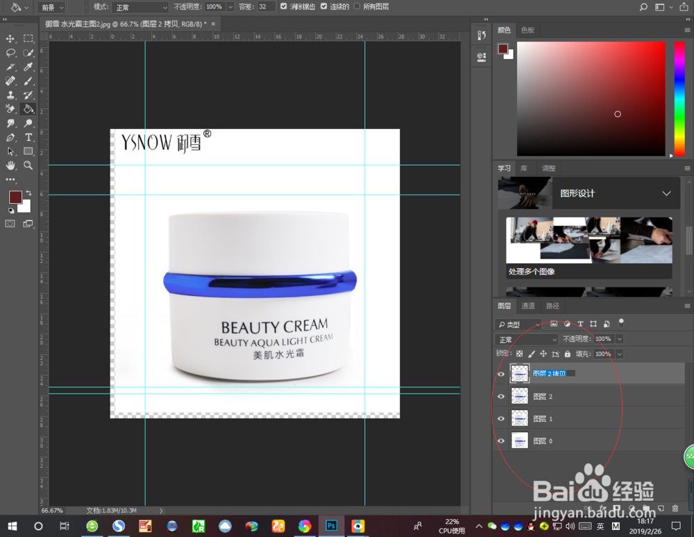
Task: Select the Brush tool
Action: (x=28, y=81)
